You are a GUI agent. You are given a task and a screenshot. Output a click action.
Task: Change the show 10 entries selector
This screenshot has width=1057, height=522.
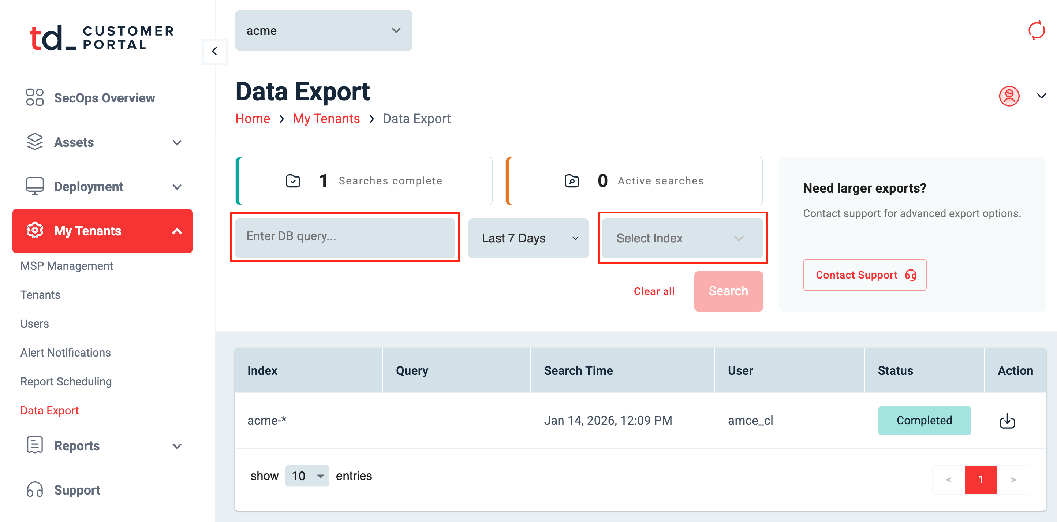307,476
